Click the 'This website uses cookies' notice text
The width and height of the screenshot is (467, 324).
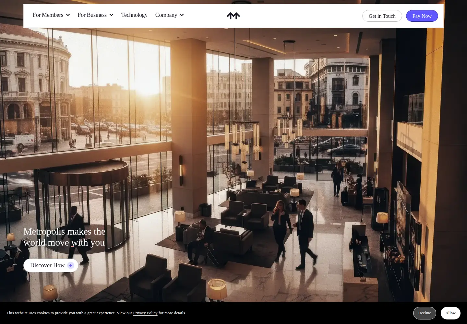96,313
